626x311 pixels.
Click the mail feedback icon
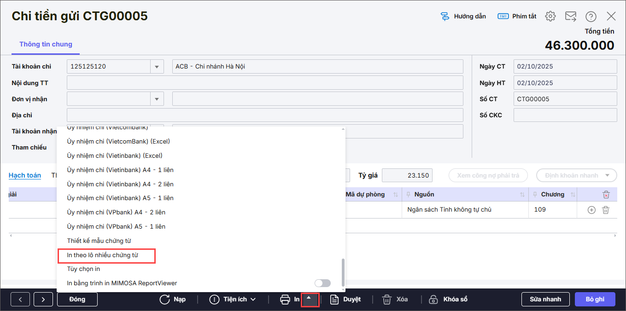pos(571,17)
